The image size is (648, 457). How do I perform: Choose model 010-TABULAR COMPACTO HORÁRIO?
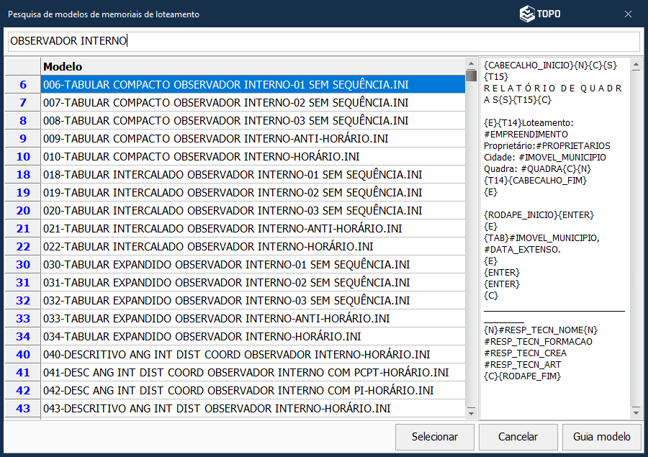(x=202, y=157)
